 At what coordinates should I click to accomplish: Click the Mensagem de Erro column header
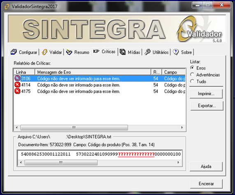(93, 72)
